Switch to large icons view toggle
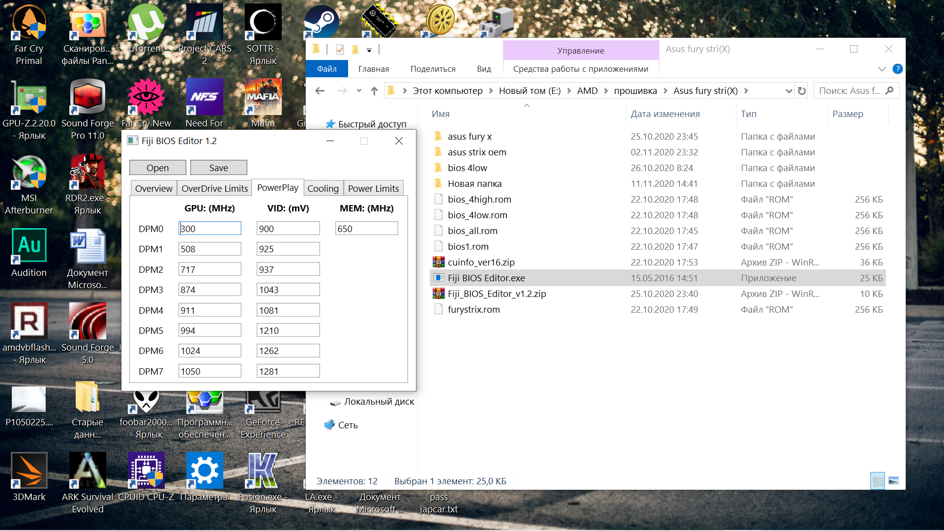 894,481
